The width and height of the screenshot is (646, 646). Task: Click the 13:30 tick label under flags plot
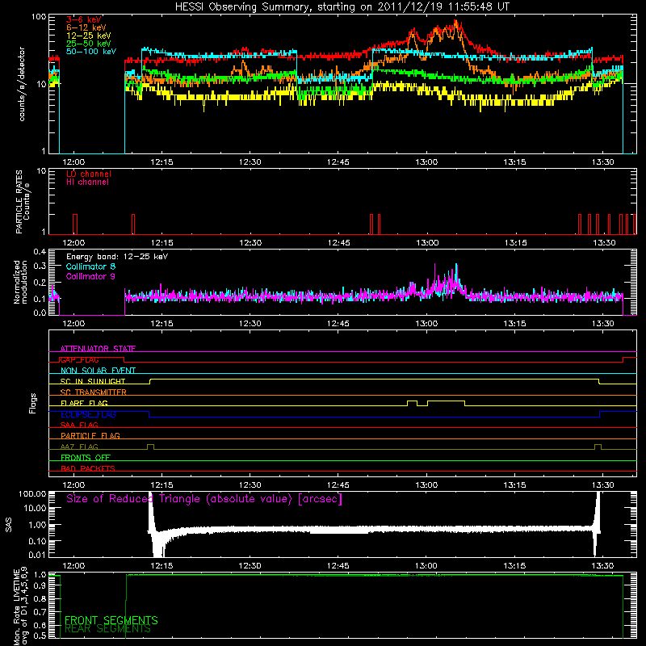[x=603, y=485]
